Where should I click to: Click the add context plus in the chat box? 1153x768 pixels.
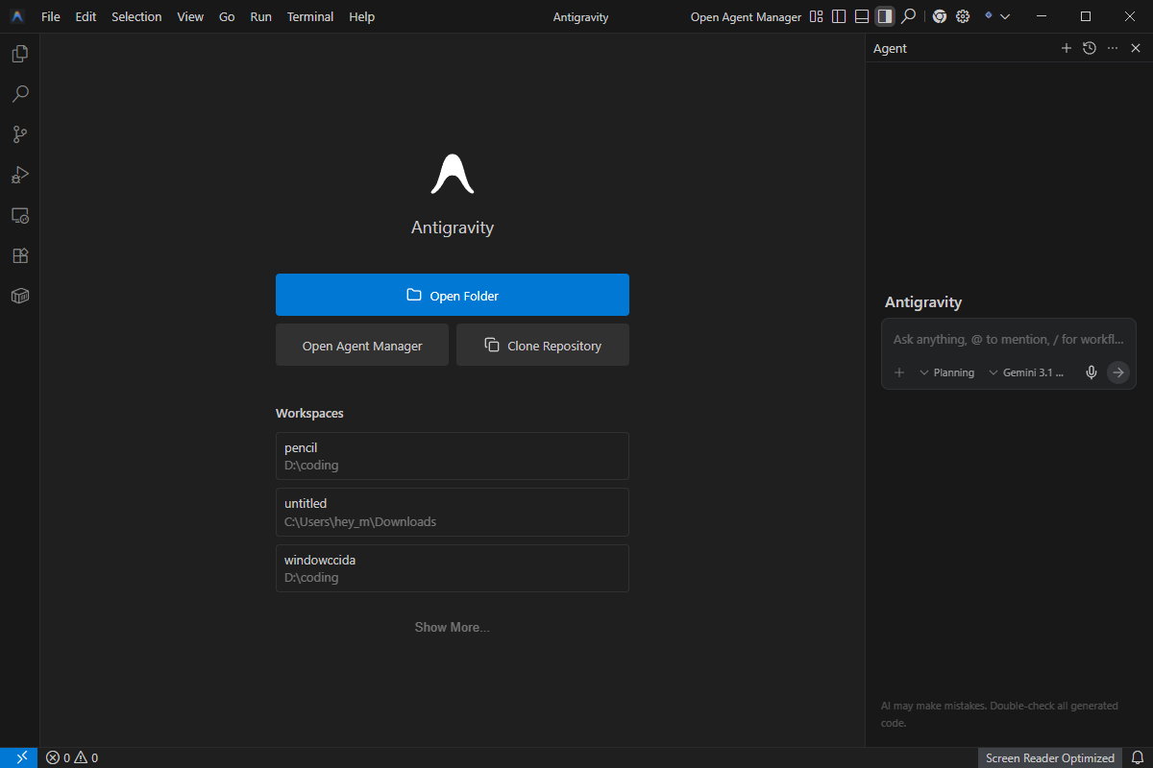pyautogui.click(x=899, y=372)
